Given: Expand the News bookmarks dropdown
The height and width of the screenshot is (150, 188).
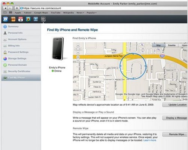Looking at the screenshot, I should click(80, 13).
